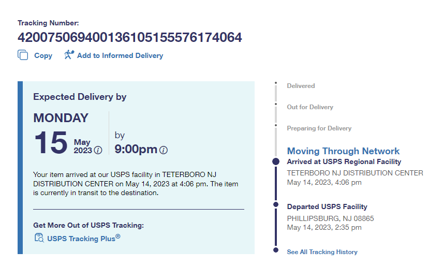Image resolution: width=428 pixels, height=266 pixels.
Task: Click the Preparing for Delivery step
Action: [x=319, y=128]
